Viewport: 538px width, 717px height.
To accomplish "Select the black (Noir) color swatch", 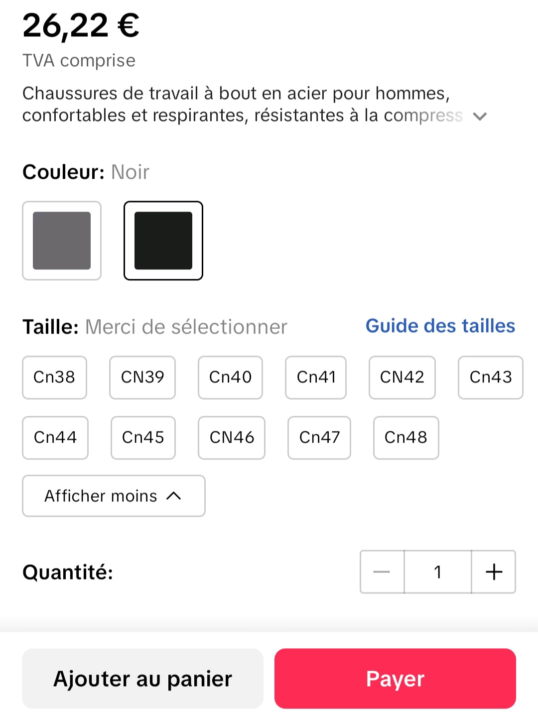I will [x=163, y=240].
